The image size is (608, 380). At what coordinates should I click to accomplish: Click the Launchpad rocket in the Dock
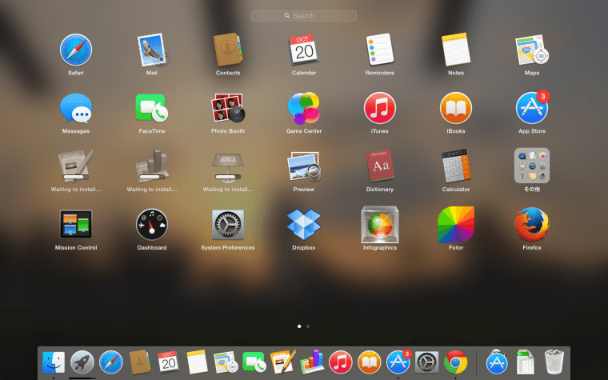pos(82,362)
